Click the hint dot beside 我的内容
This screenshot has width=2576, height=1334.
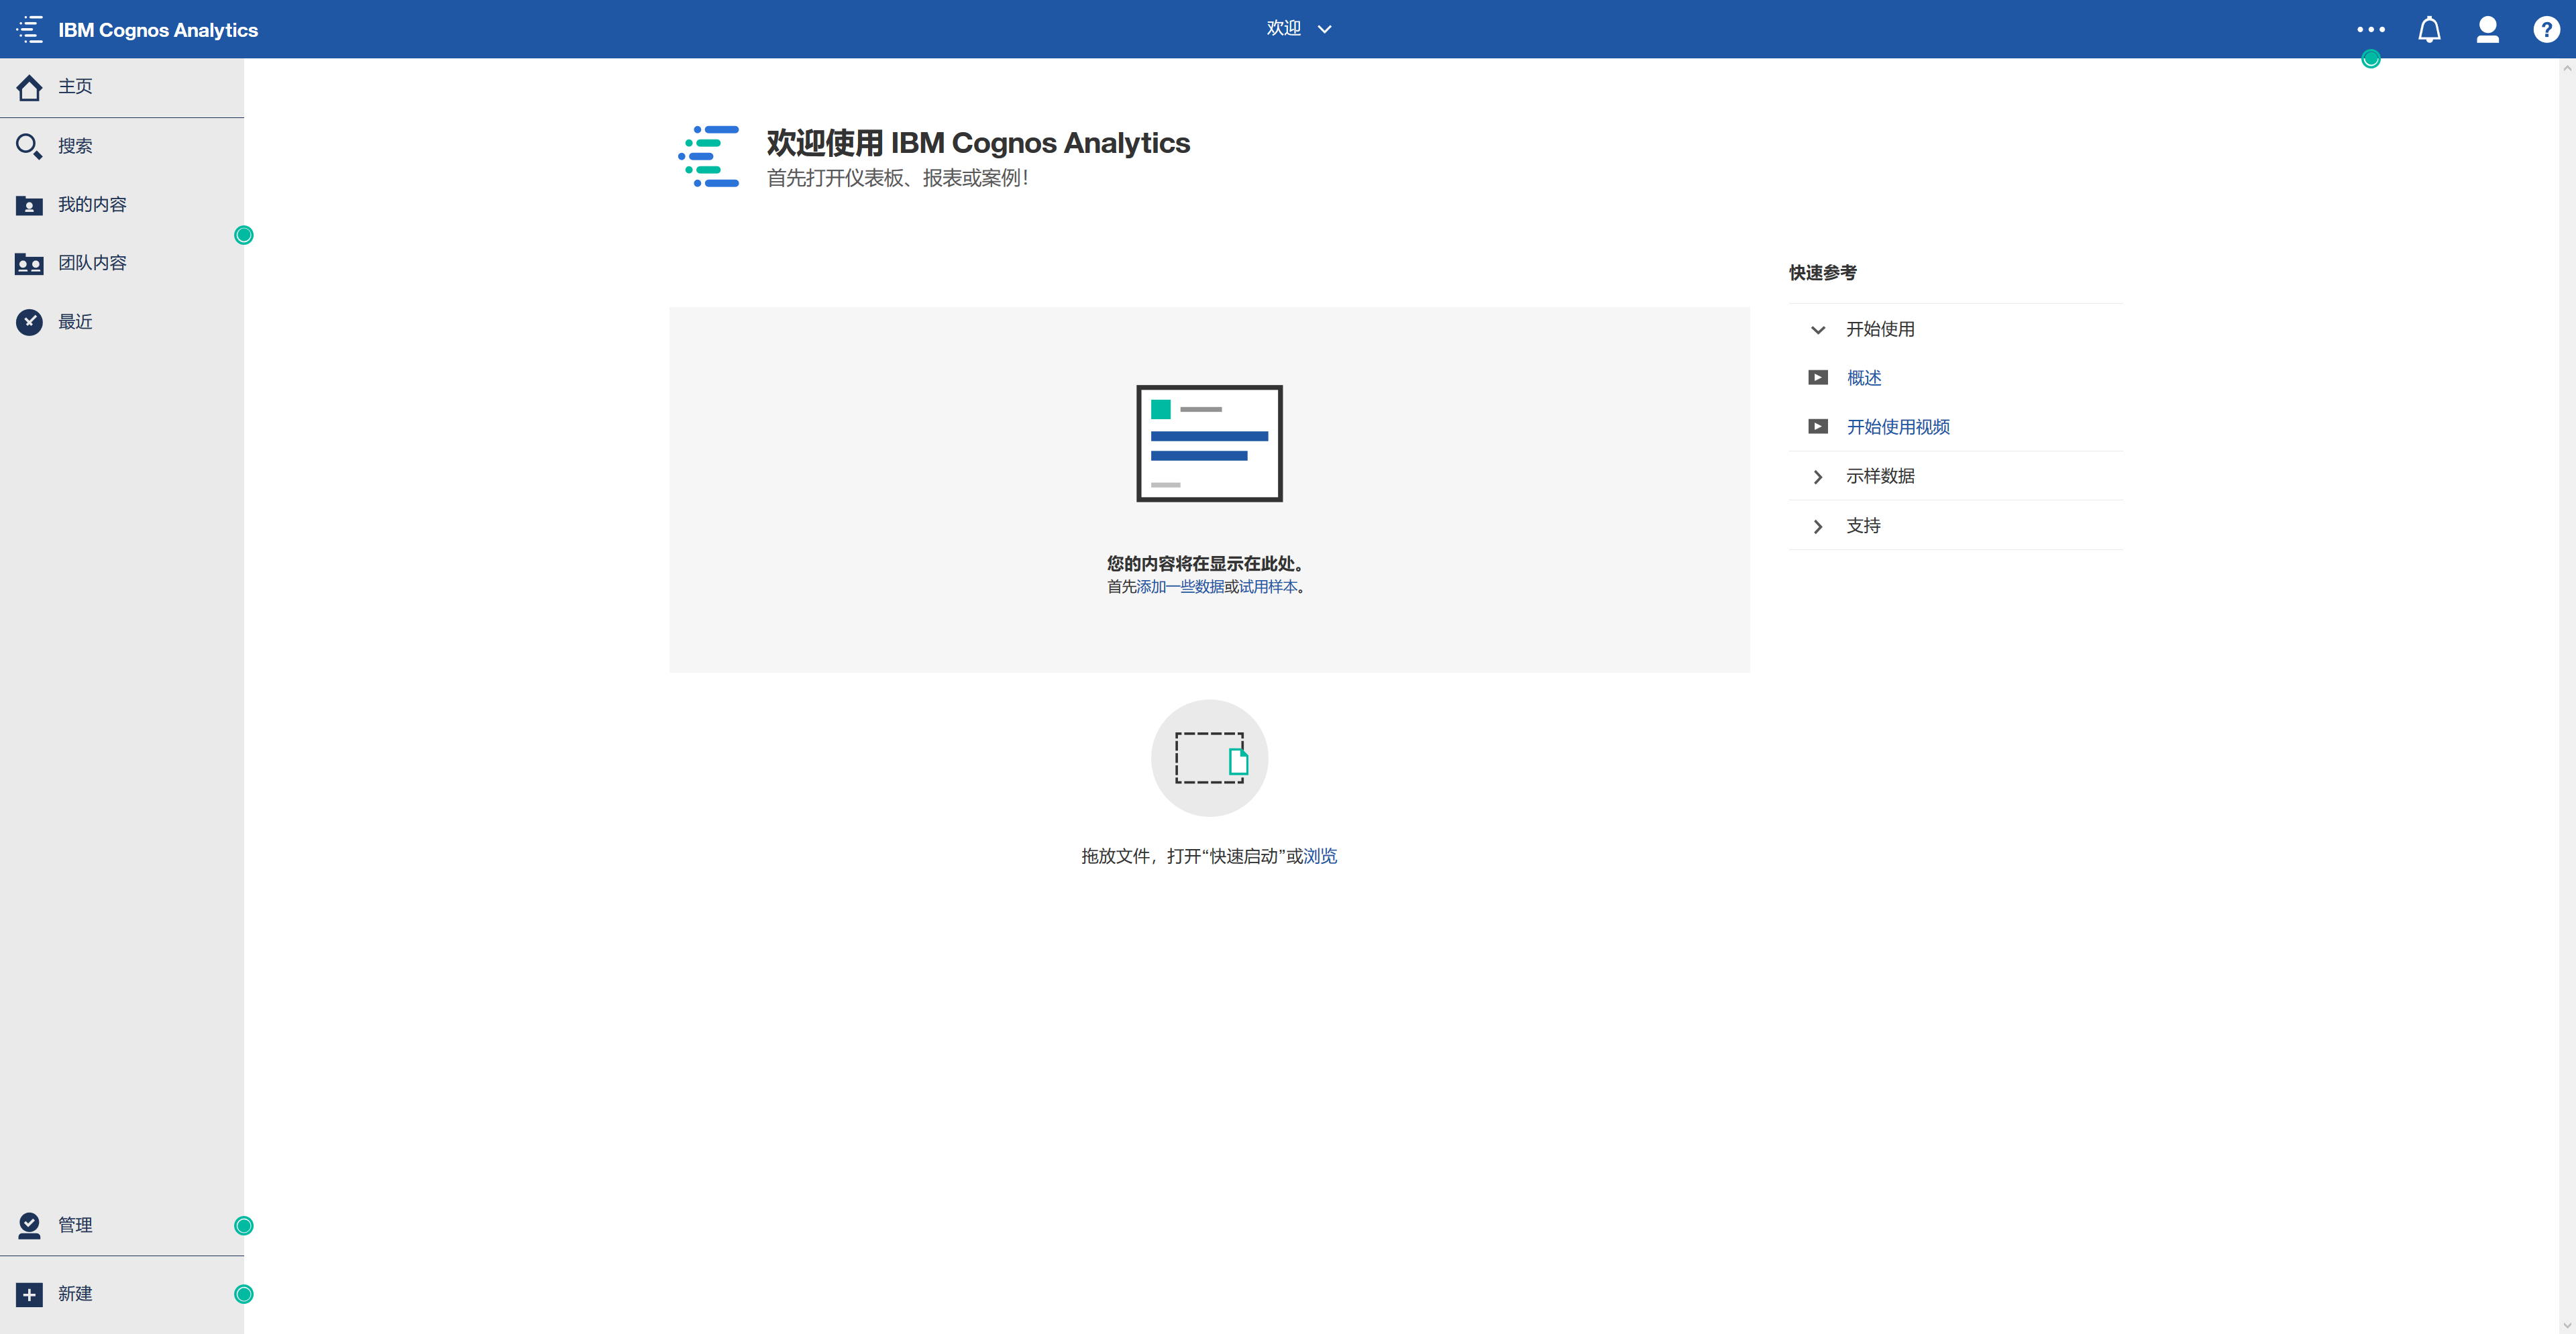coord(243,235)
